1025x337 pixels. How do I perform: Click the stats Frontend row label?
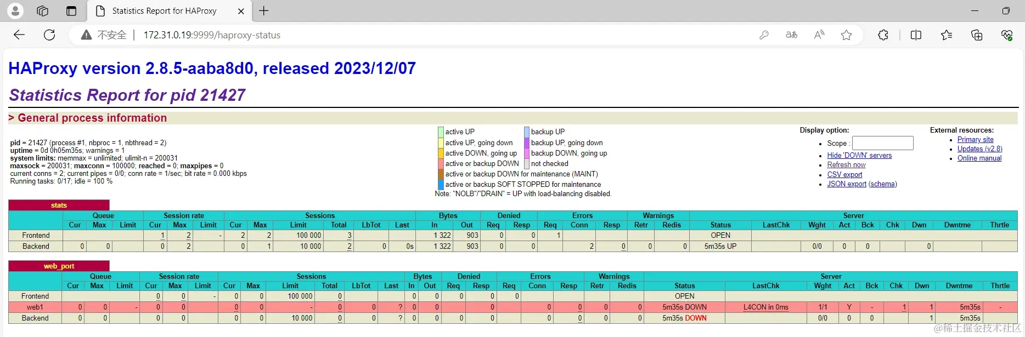36,236
